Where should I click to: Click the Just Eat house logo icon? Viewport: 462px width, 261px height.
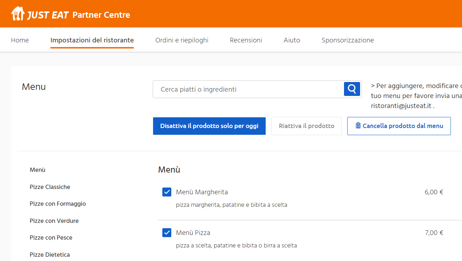pyautogui.click(x=18, y=14)
